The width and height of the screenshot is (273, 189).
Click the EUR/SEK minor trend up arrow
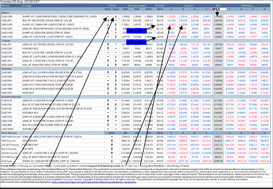108,72
